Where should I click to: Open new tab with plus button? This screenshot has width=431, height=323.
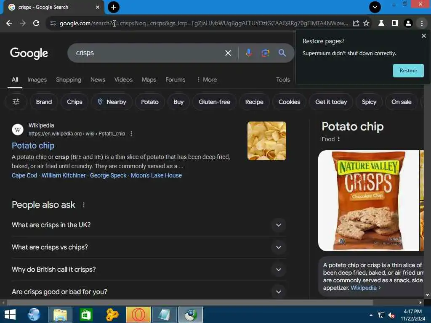pyautogui.click(x=114, y=7)
